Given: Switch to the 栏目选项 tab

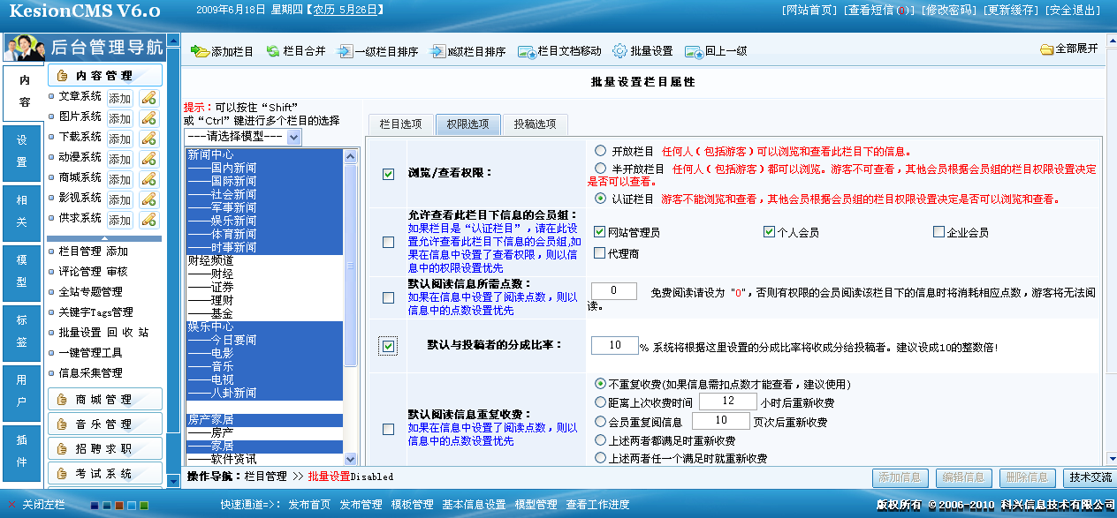Looking at the screenshot, I should pos(399,124).
